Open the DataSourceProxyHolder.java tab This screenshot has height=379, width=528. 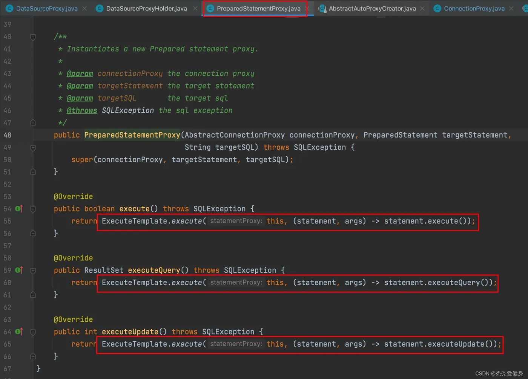146,8
